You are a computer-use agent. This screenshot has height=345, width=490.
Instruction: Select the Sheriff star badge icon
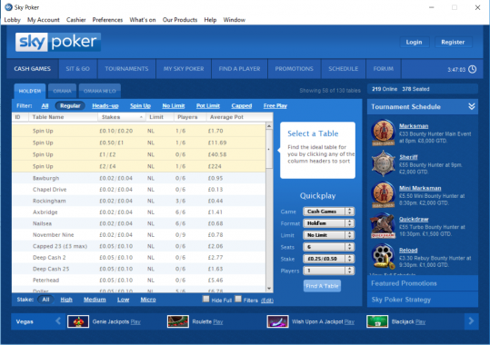[x=383, y=163]
